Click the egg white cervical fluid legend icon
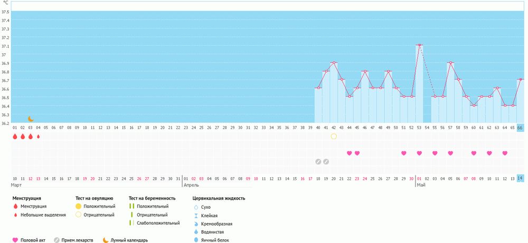 point(196,240)
